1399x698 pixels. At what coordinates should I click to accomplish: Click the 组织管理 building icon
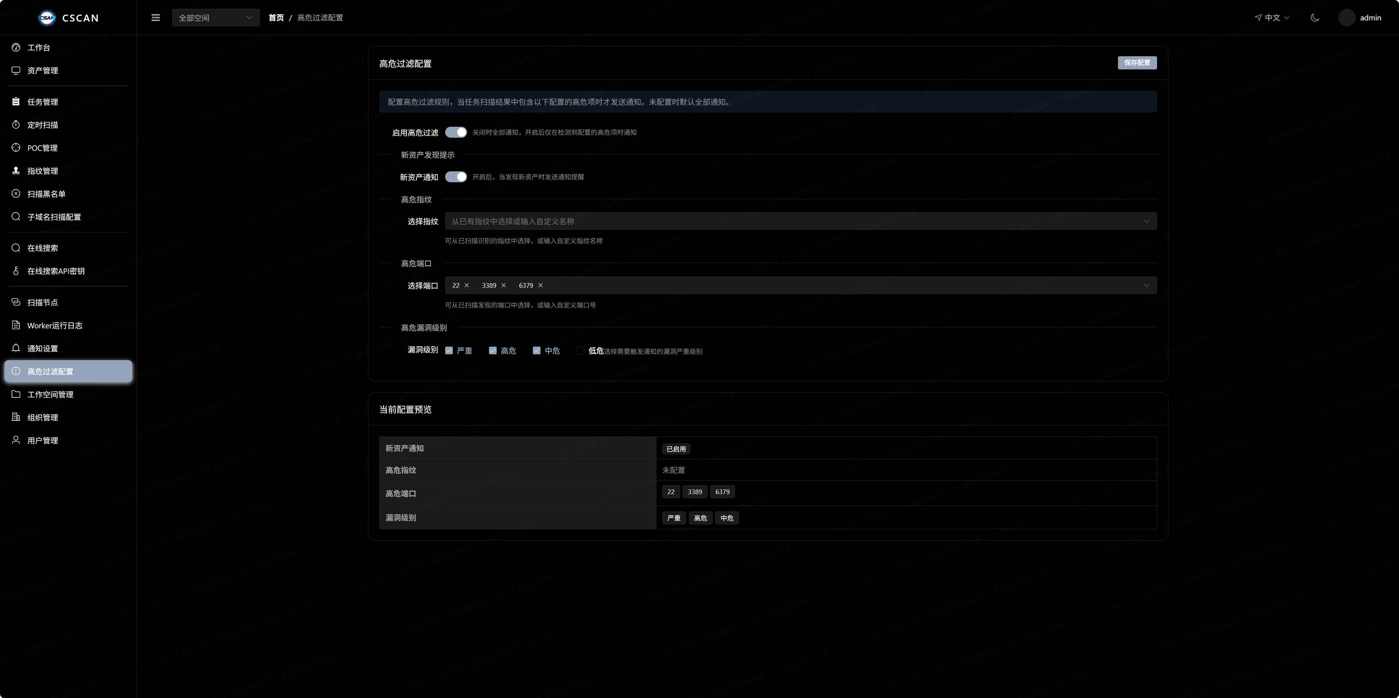coord(16,417)
